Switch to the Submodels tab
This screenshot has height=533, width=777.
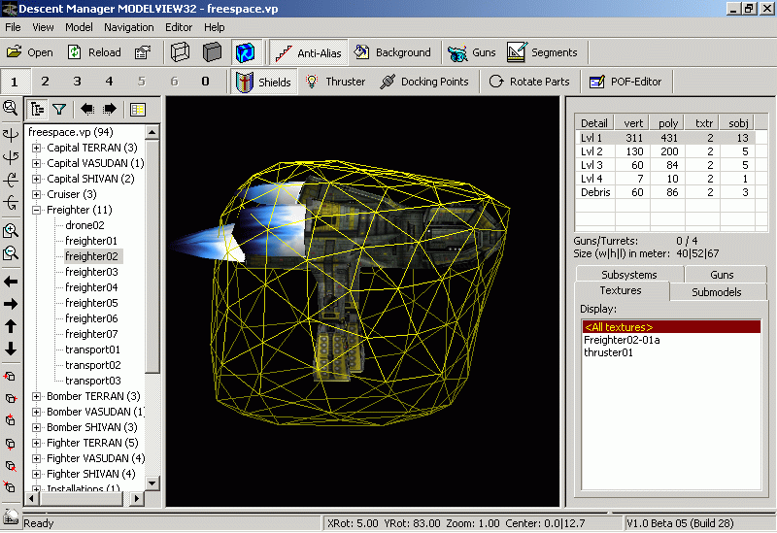click(717, 292)
